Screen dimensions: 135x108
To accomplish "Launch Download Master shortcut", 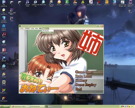I will [51, 4].
